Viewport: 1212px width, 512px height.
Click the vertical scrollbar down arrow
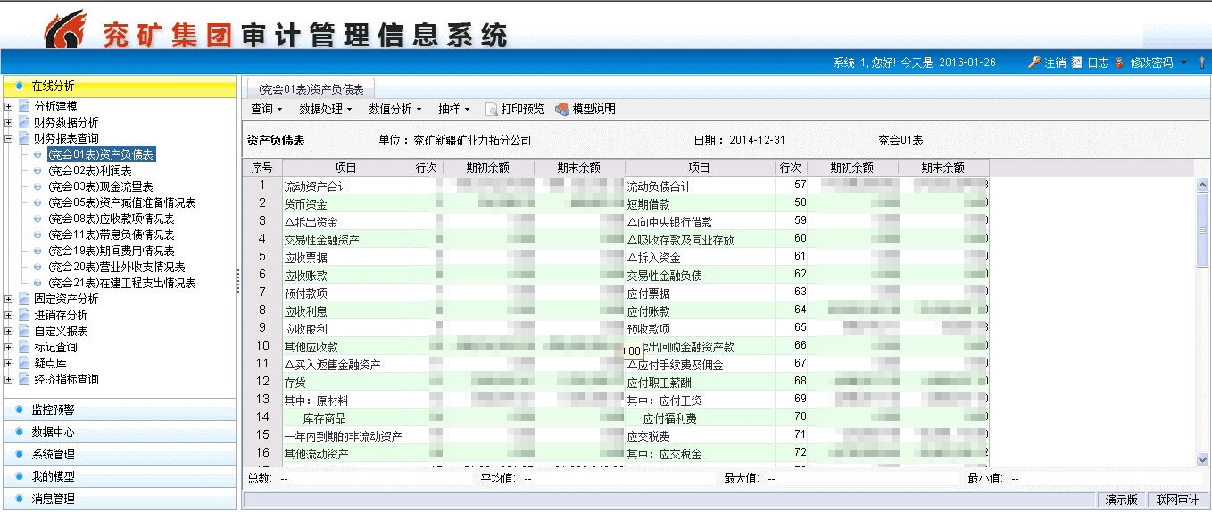[1202, 458]
